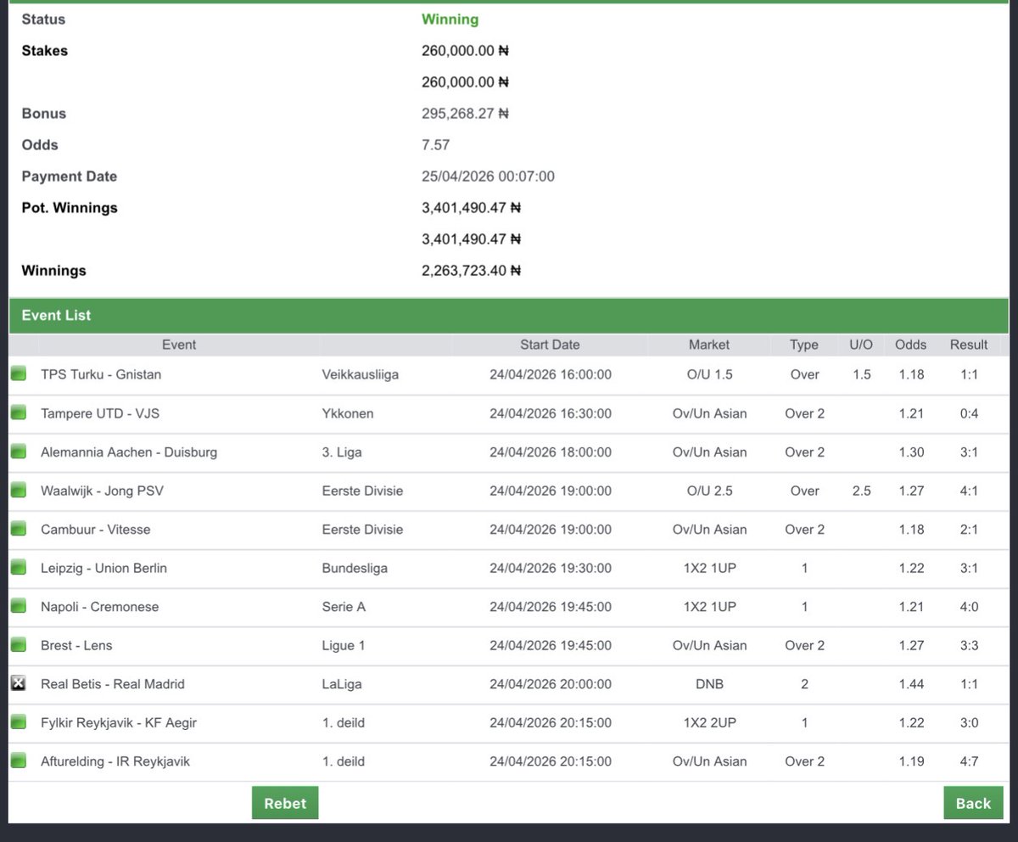Click the win icon next to Brest - Lens
Image resolution: width=1018 pixels, height=842 pixels.
[18, 644]
